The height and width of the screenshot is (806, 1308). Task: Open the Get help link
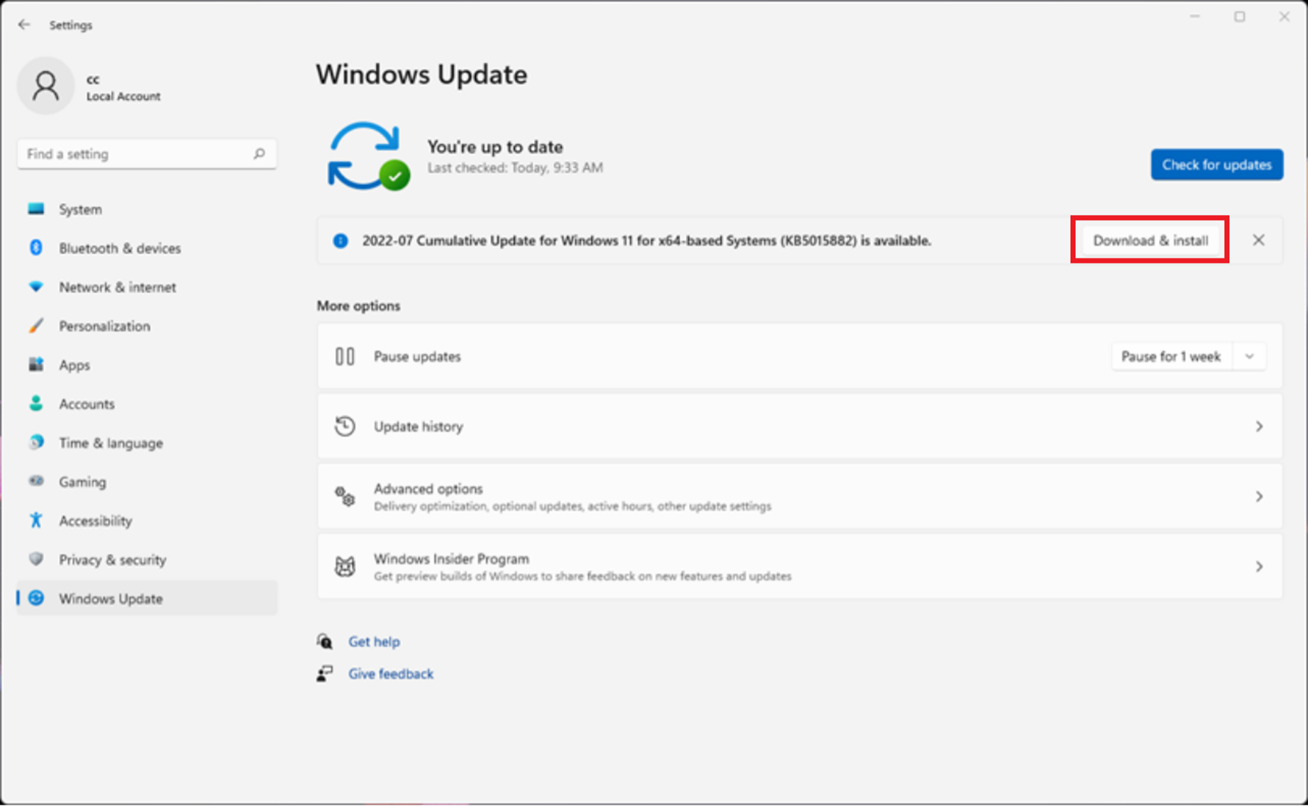pos(374,641)
